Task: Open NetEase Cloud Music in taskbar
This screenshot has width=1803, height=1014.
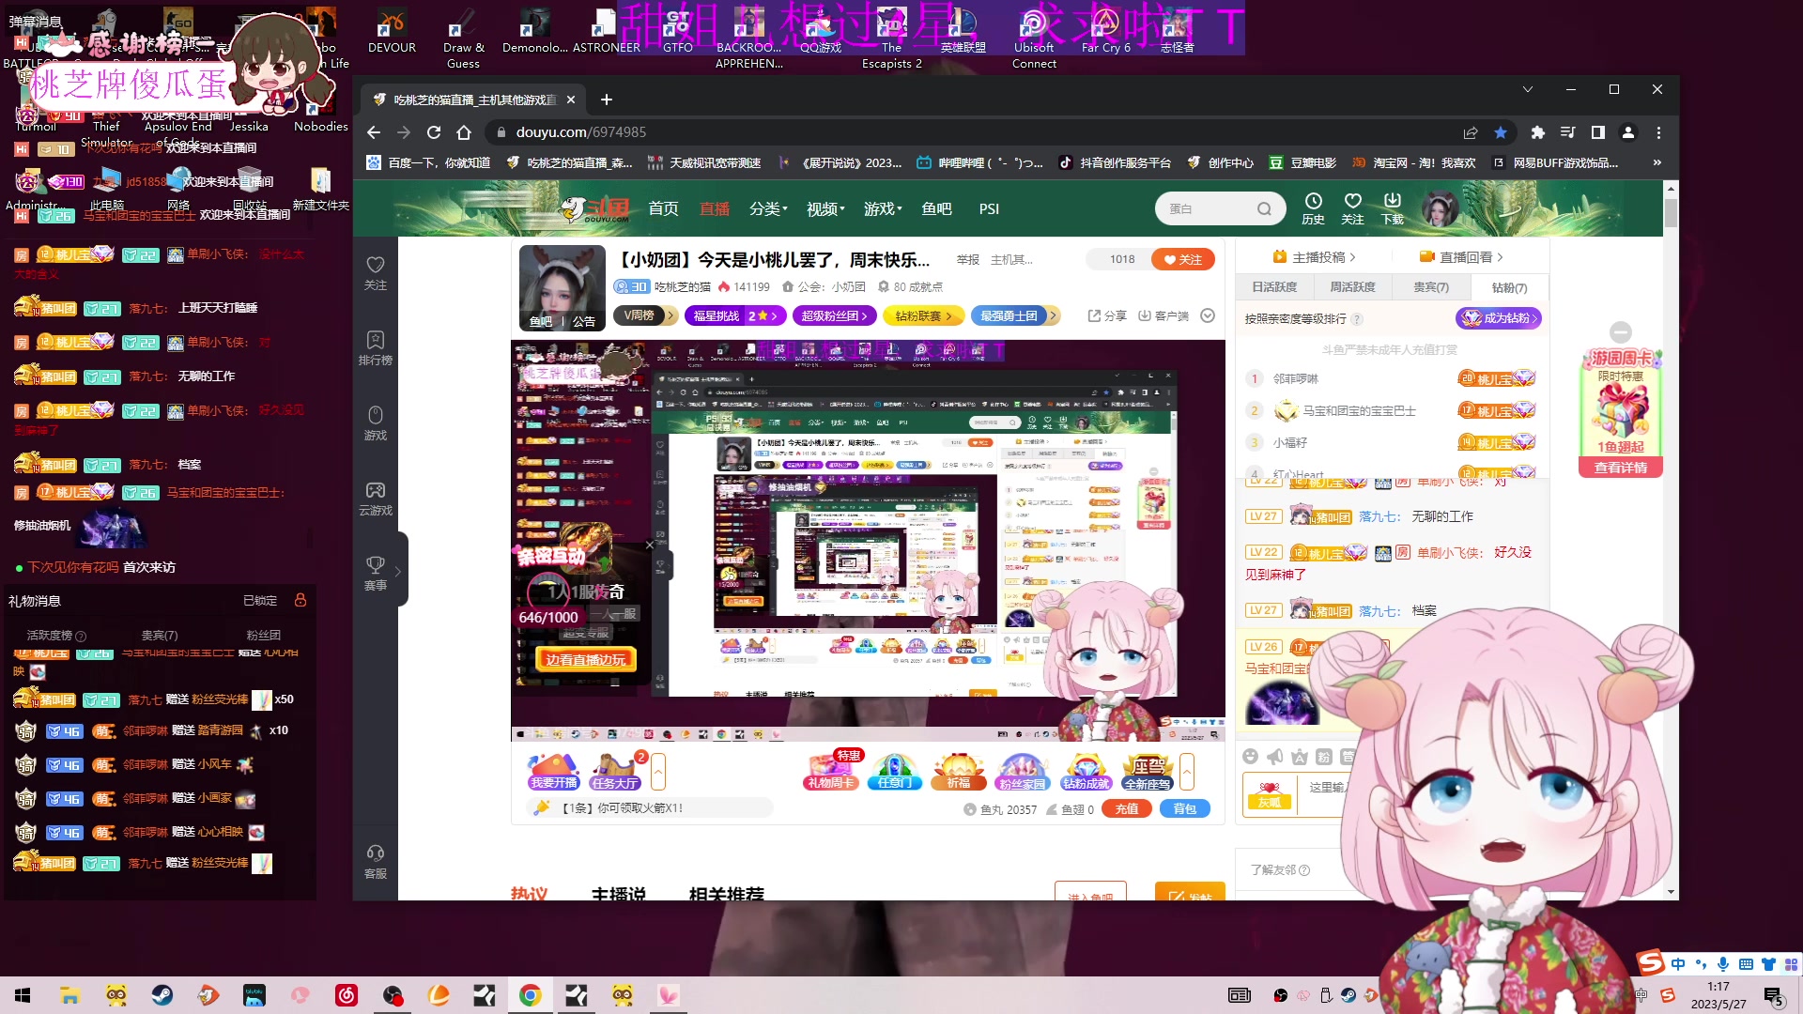Action: [x=347, y=995]
